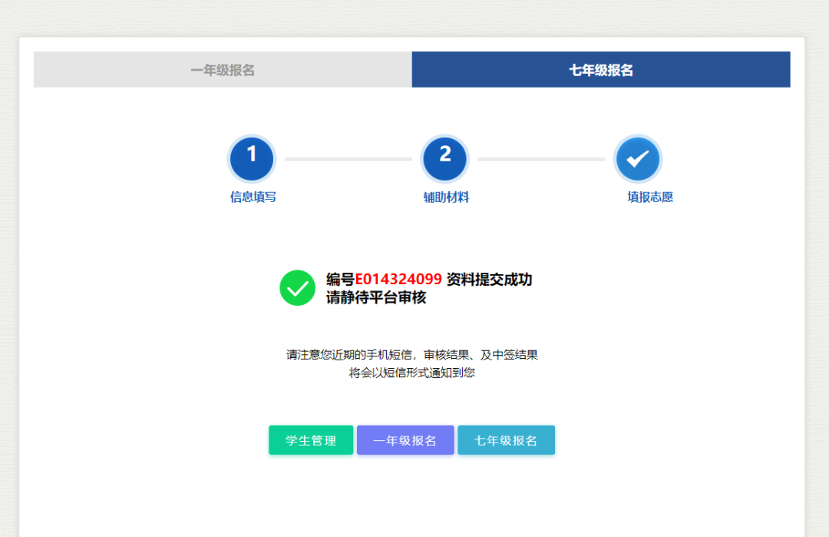Click the 请注意您近期的手机短信 notice line

pos(412,355)
